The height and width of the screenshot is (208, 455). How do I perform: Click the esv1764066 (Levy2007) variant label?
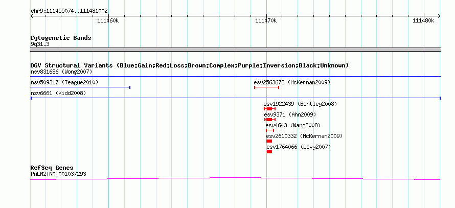[299, 147]
